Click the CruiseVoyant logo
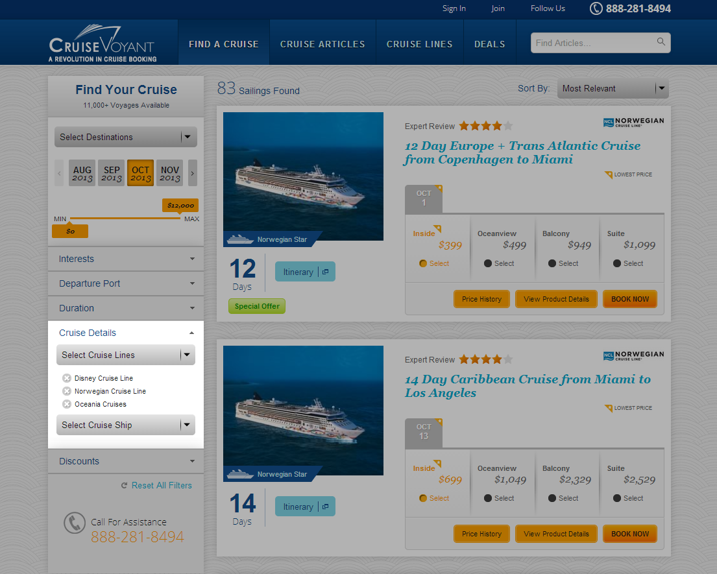The image size is (717, 574). [x=103, y=43]
